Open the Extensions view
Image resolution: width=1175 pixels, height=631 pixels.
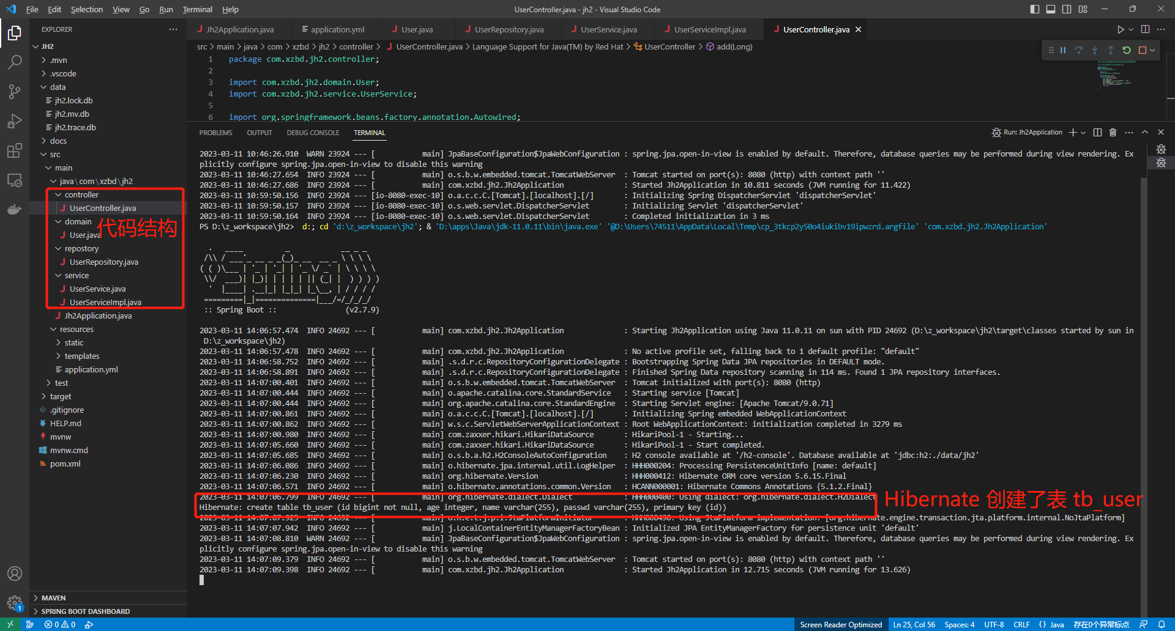14,150
